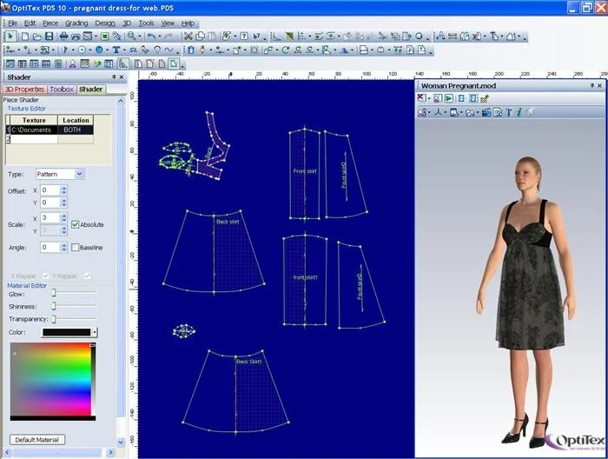Expand the undo history dropdown arrow
Viewport: 608px width, 459px height.
[x=159, y=37]
